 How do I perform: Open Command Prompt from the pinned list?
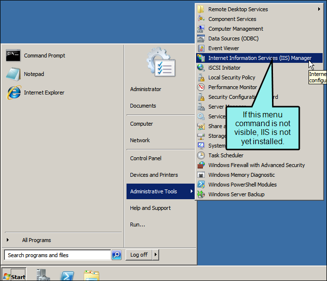pyautogui.click(x=36, y=56)
